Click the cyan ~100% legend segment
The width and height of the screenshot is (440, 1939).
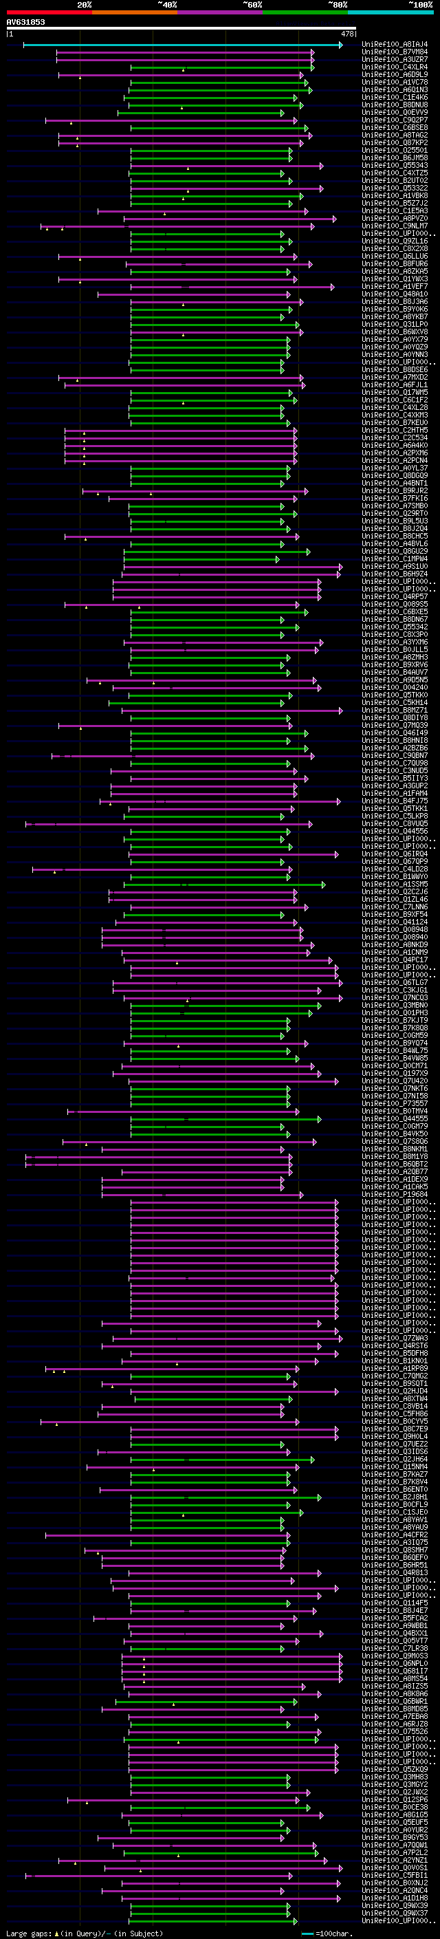pos(390,12)
